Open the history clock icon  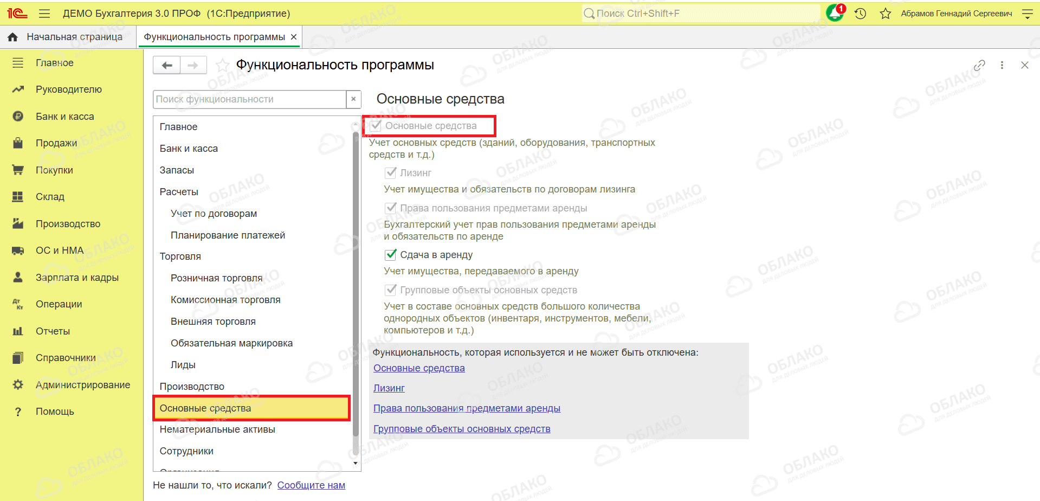tap(860, 14)
